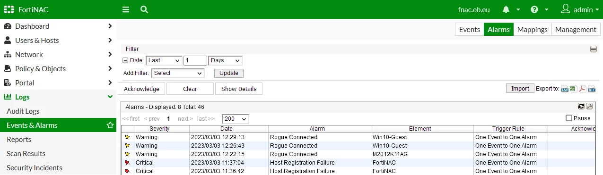Go to last page link
603x175 pixels.
(206, 119)
